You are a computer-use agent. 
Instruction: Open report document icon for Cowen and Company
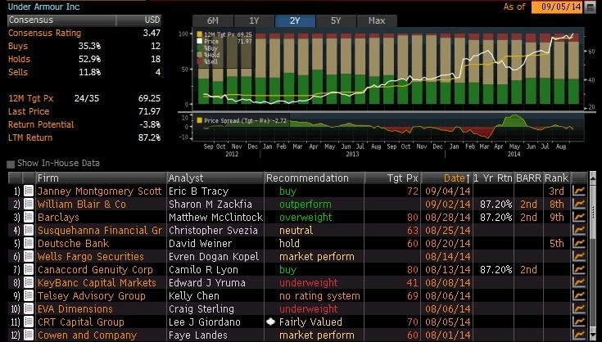coord(29,335)
